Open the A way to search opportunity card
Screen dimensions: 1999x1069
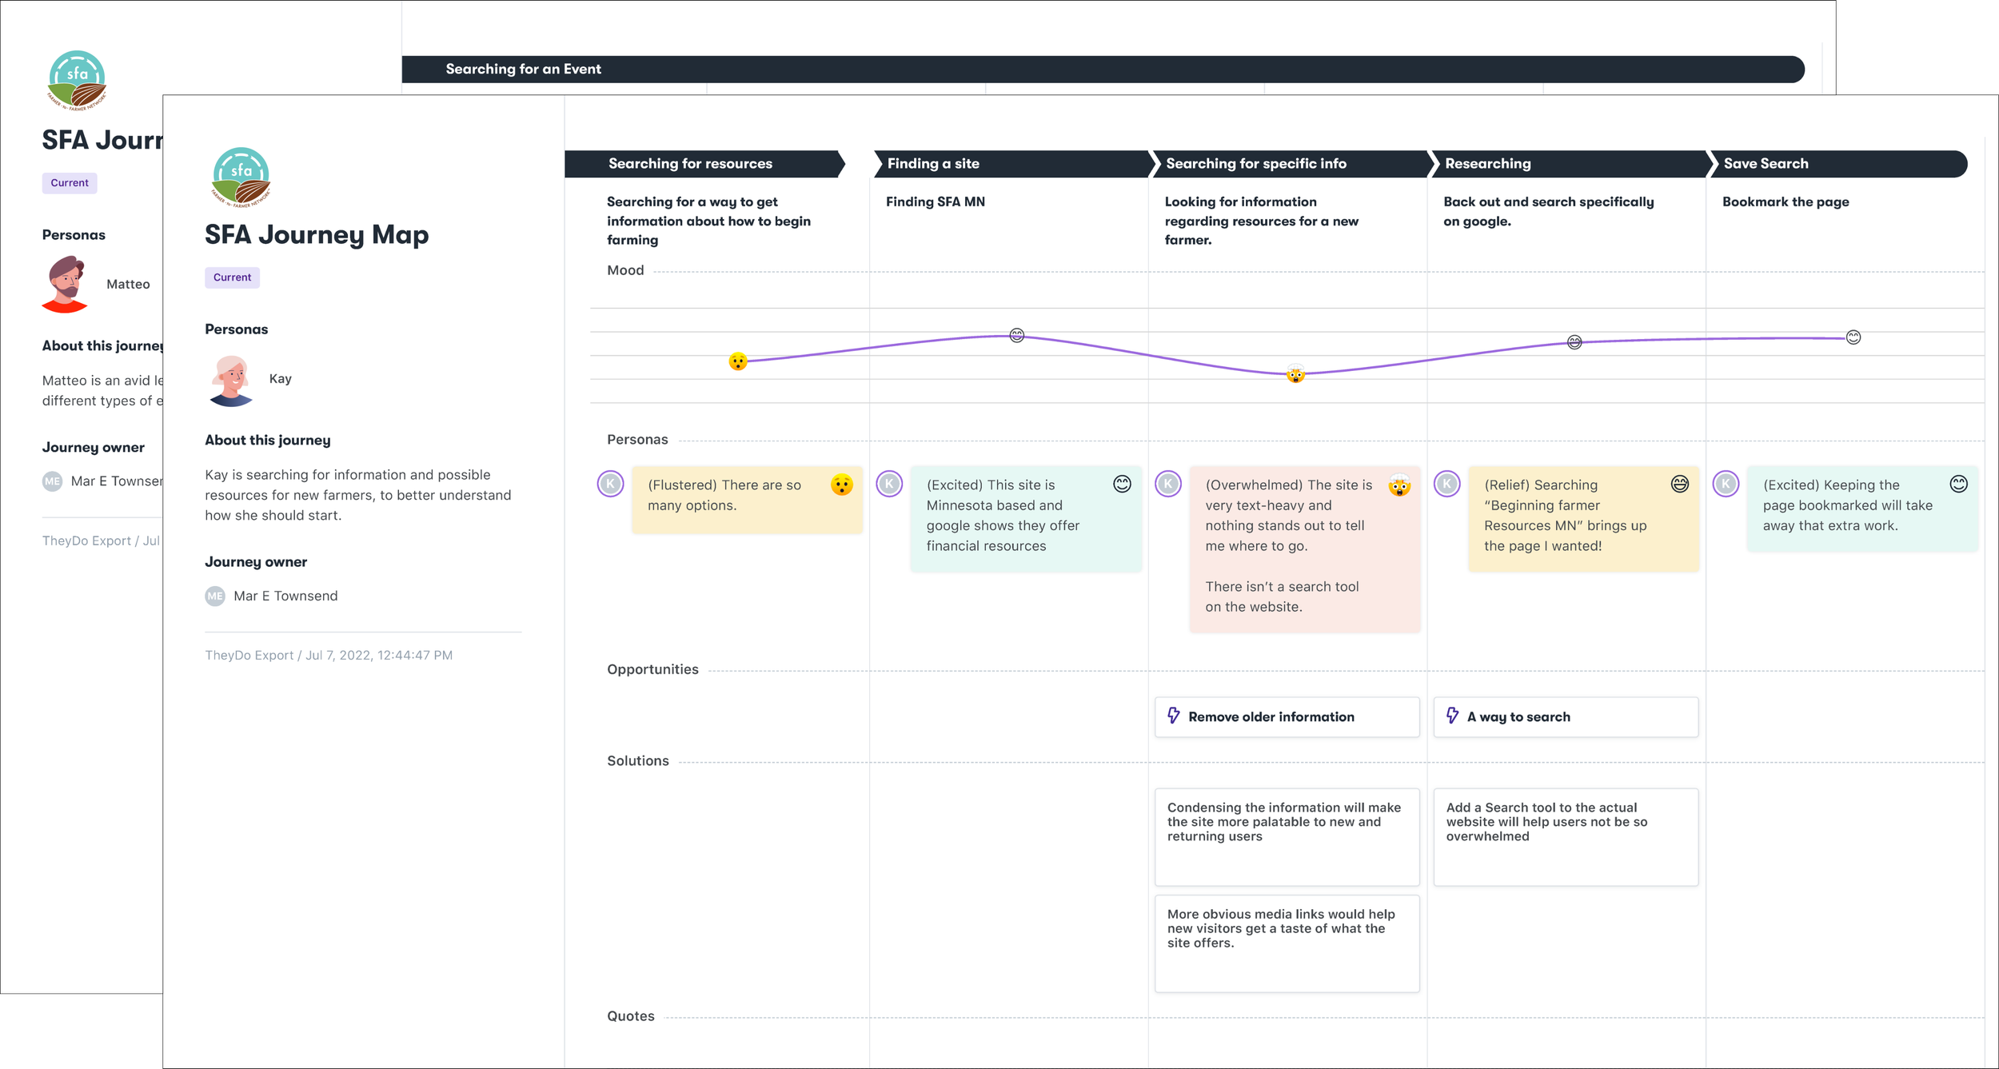click(x=1565, y=717)
